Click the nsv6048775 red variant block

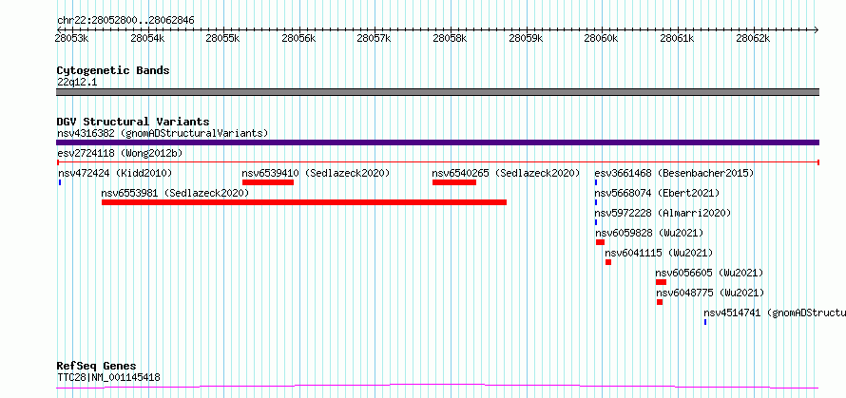(x=660, y=302)
